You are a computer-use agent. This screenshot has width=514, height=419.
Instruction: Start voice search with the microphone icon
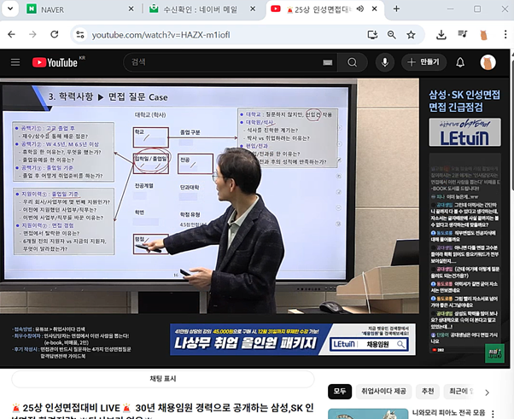tap(386, 62)
